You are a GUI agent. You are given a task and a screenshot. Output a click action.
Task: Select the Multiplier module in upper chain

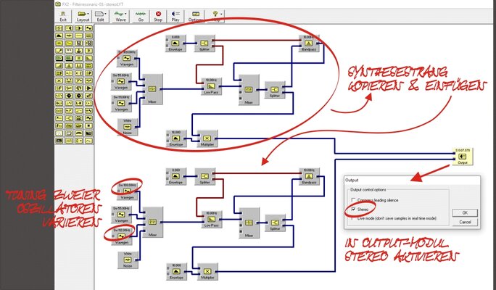coord(207,138)
